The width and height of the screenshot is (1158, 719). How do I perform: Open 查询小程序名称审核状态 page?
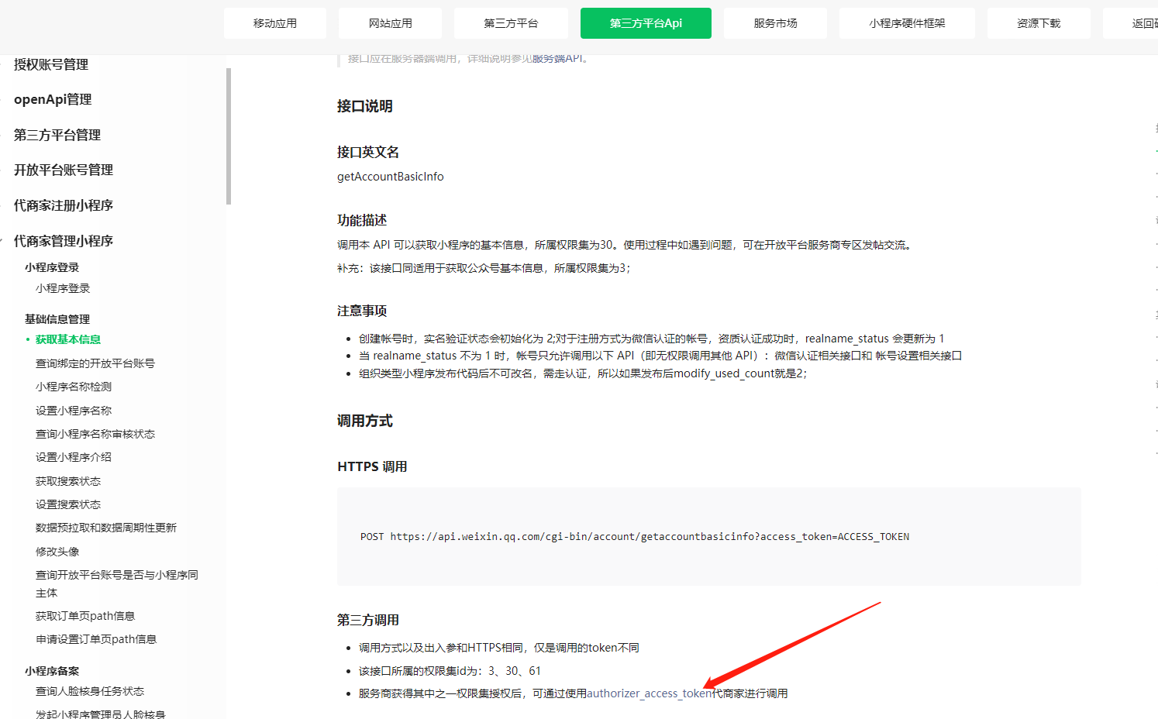(x=95, y=434)
